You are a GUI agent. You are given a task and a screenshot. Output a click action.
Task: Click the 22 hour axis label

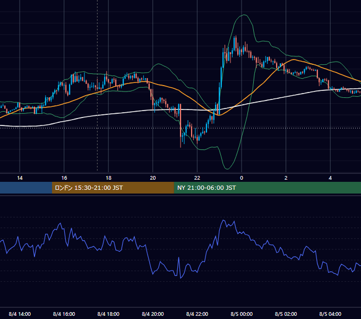pos(197,178)
